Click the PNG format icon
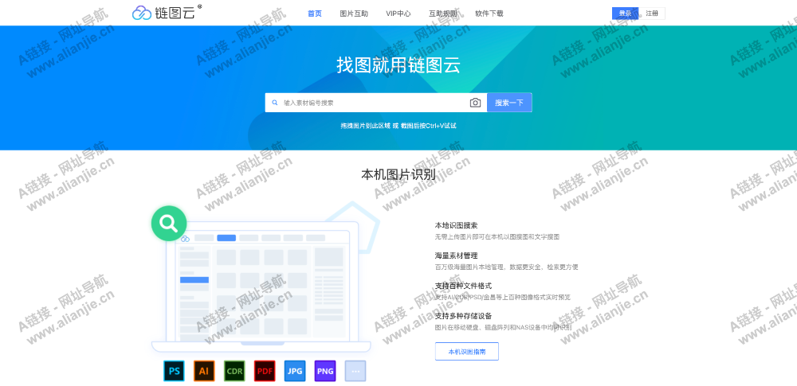The width and height of the screenshot is (797, 386). tap(325, 371)
